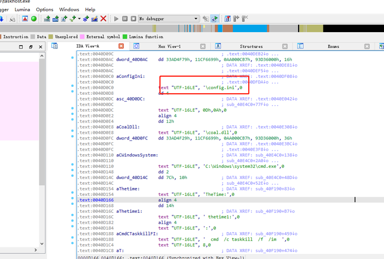This screenshot has height=259, width=384.
Task: Click the '\config.ini' string text
Action: pos(220,87)
